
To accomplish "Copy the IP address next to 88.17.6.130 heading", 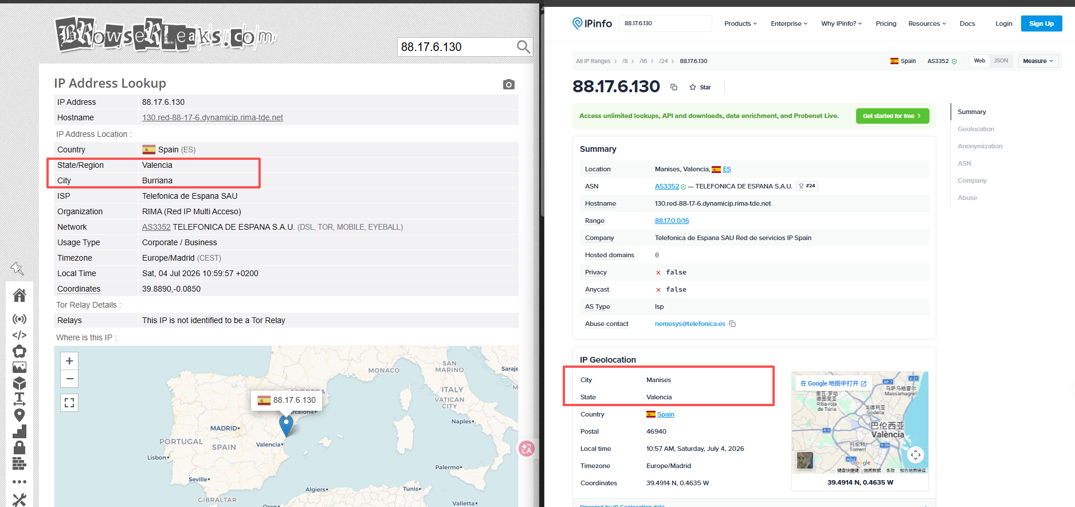I will pyautogui.click(x=674, y=87).
